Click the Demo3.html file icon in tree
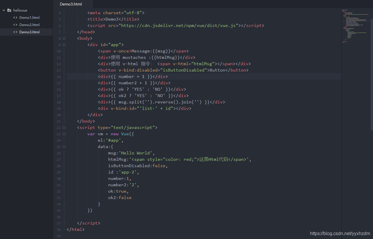This screenshot has height=239, width=373. pos(15,32)
